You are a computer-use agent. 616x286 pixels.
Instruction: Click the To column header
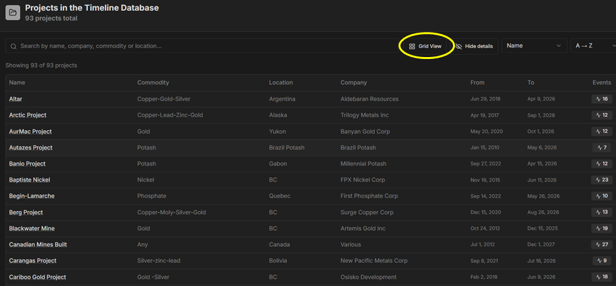[x=531, y=83]
